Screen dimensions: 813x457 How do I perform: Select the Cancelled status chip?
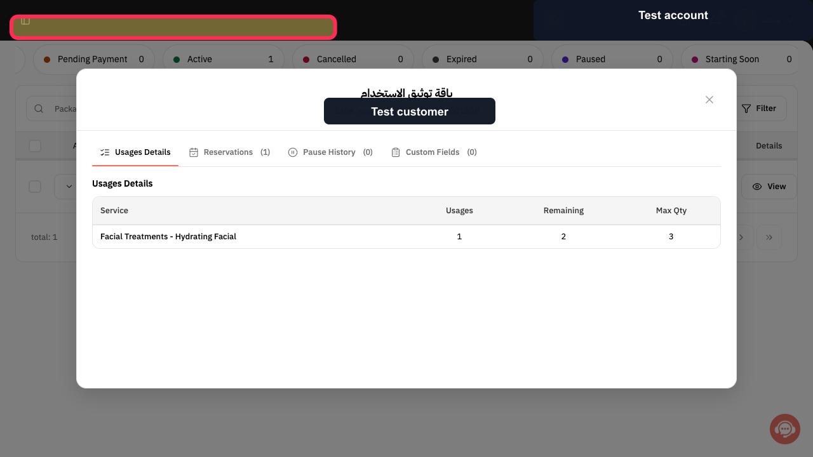point(353,59)
